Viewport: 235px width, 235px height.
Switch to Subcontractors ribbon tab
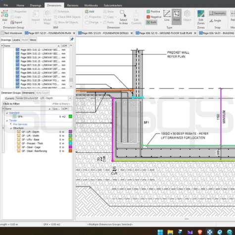[x=113, y=5]
